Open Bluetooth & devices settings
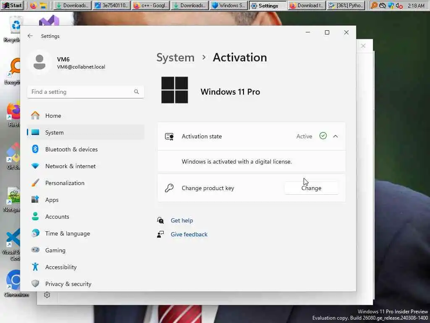The width and height of the screenshot is (430, 323). tap(86, 149)
